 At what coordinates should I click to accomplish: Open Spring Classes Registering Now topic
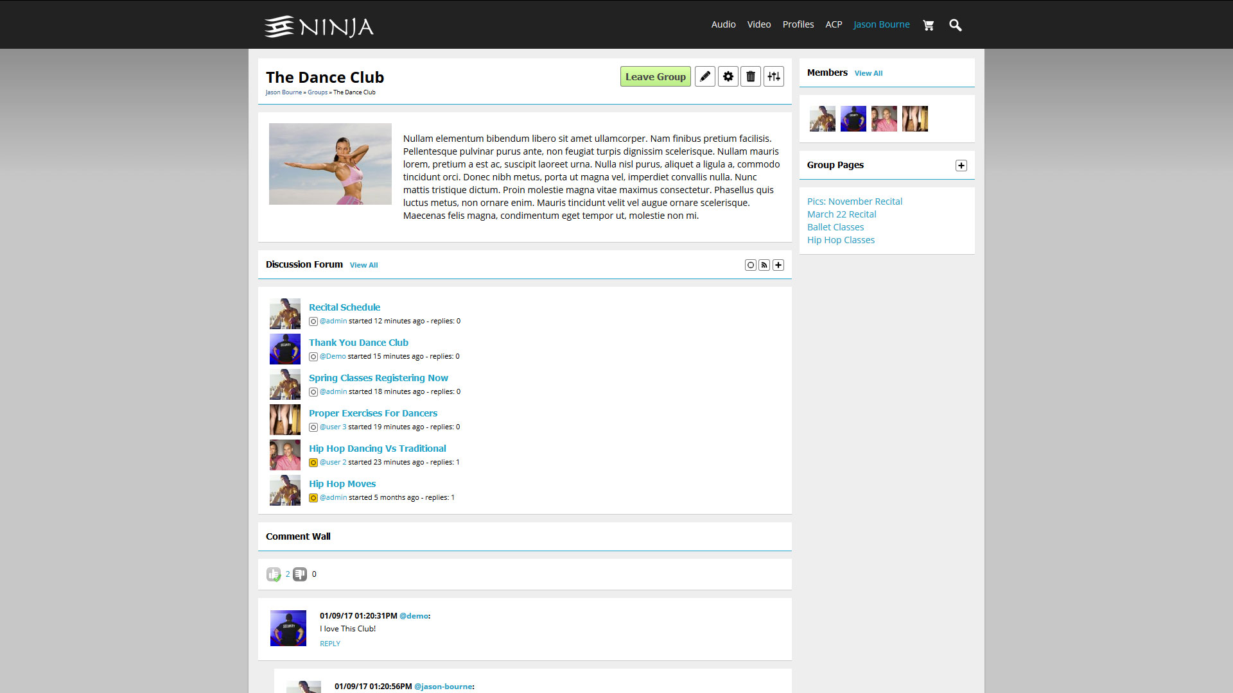(378, 378)
